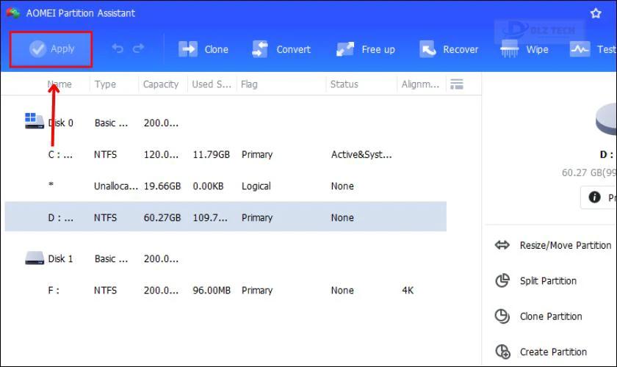The width and height of the screenshot is (617, 367).
Task: Sort by the Type column header
Action: click(105, 84)
